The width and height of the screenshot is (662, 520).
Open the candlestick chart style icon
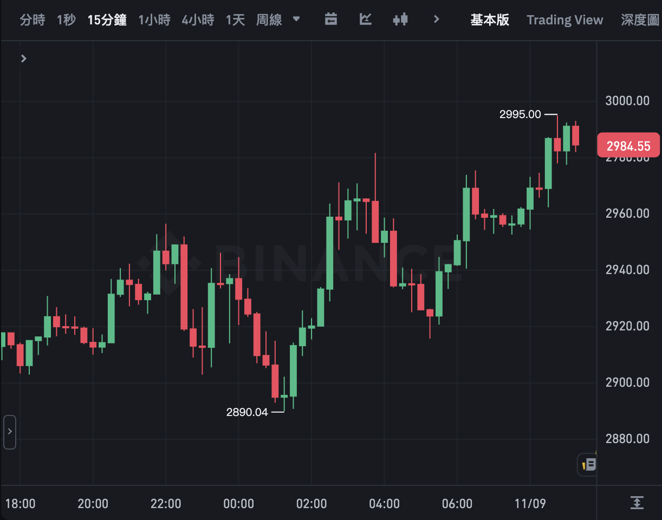point(400,20)
